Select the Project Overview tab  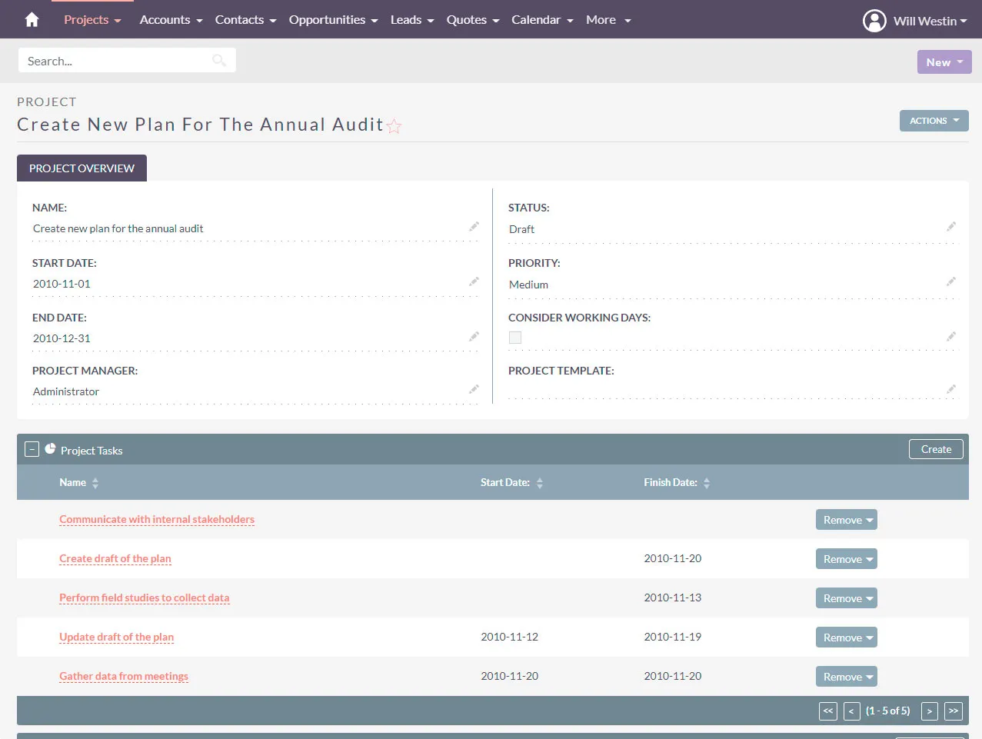click(x=82, y=168)
